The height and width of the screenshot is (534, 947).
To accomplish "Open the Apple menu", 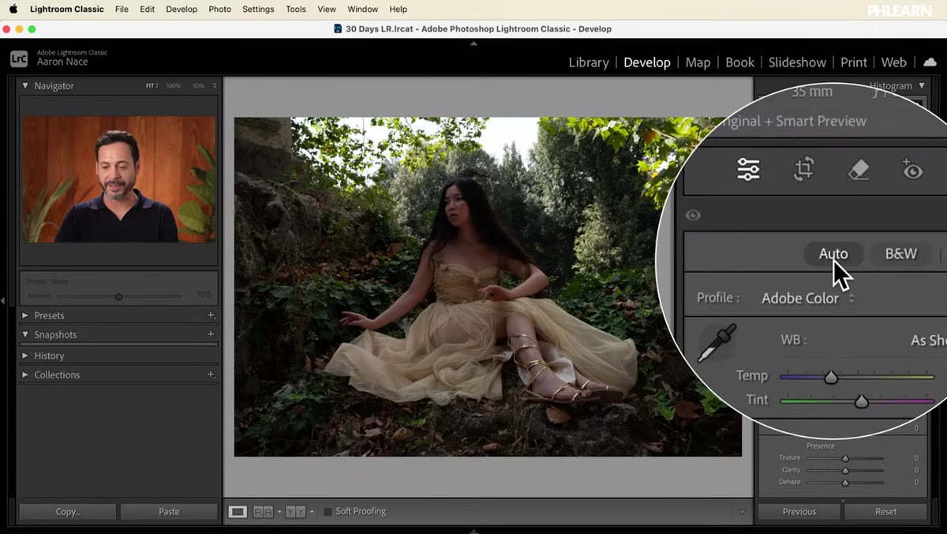I will [x=13, y=9].
